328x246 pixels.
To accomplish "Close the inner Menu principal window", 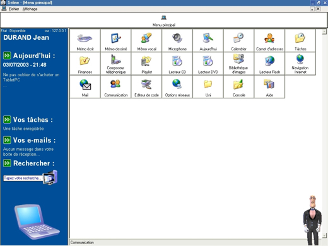I will (318, 9).
